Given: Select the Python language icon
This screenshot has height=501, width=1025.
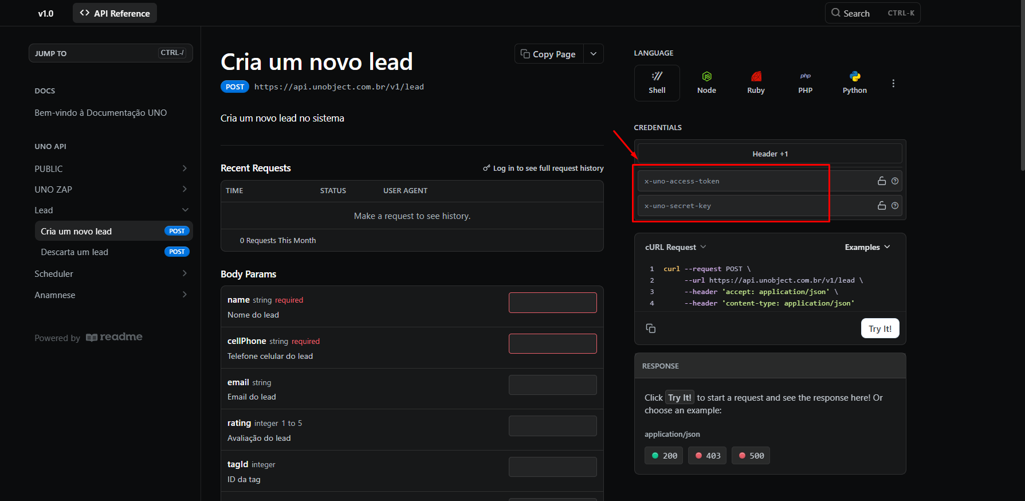Looking at the screenshot, I should tap(854, 83).
